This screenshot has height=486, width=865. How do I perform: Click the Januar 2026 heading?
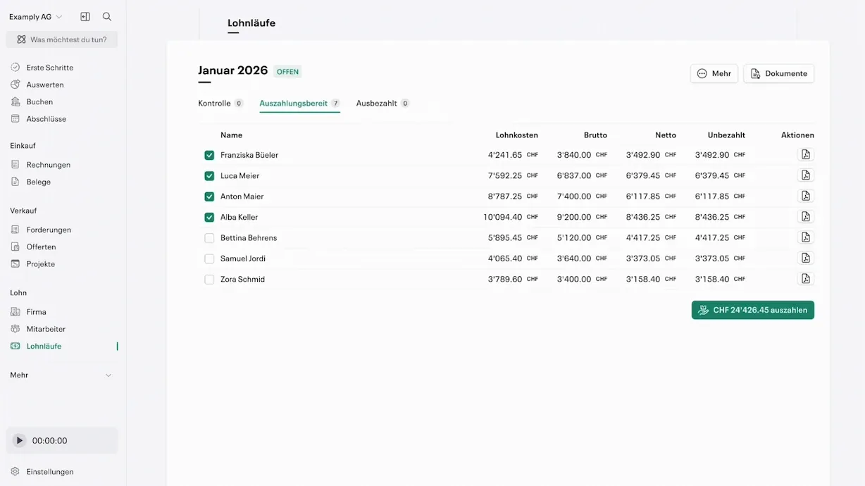pyautogui.click(x=233, y=70)
